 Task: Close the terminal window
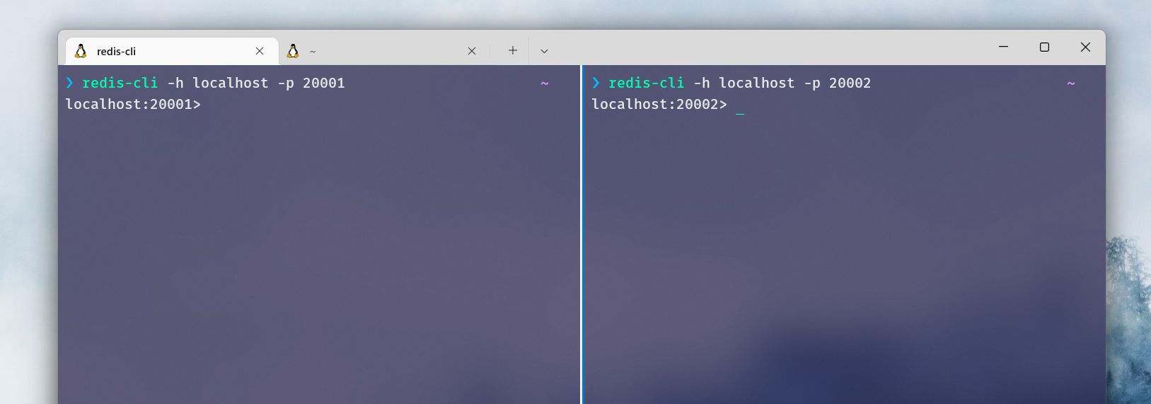[1085, 47]
